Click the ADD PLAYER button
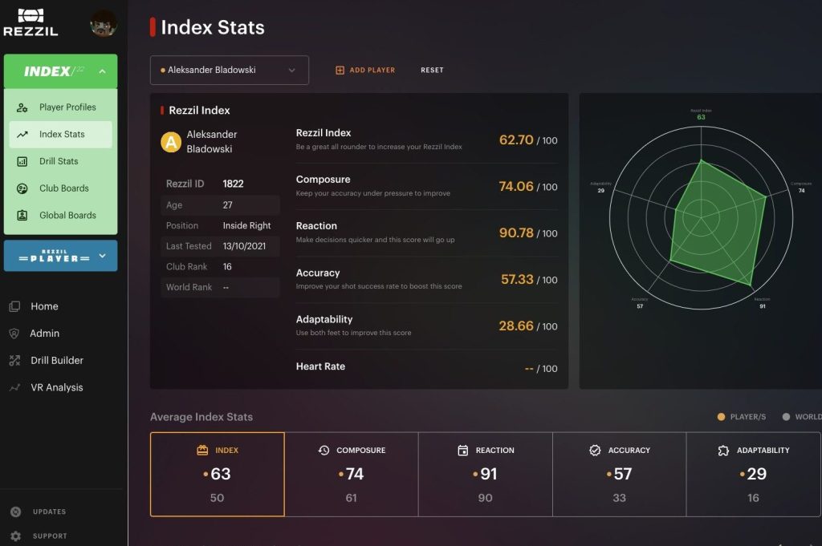Screen dimensions: 822x546 [x=365, y=70]
